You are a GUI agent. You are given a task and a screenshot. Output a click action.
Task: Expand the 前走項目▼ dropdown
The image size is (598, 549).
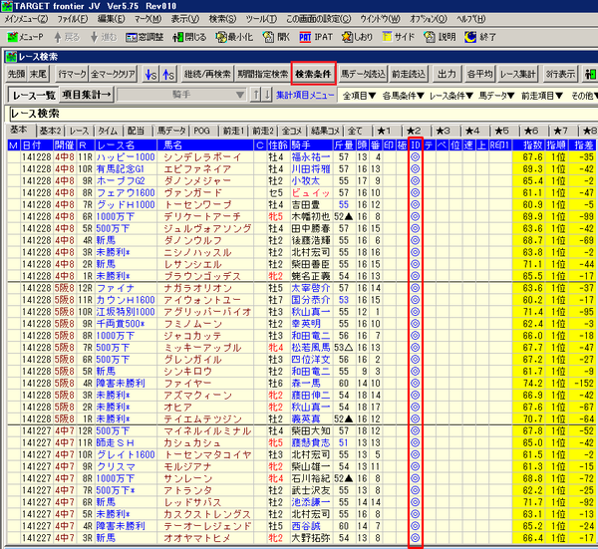542,96
